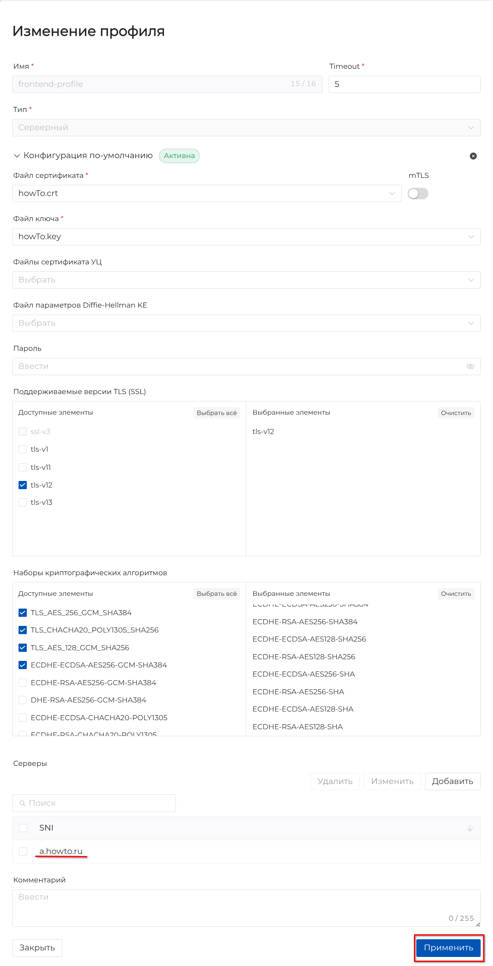Screen dimensions: 493x966
Task: Open Diffie-Hellman parameters file dropdown
Action: point(246,323)
